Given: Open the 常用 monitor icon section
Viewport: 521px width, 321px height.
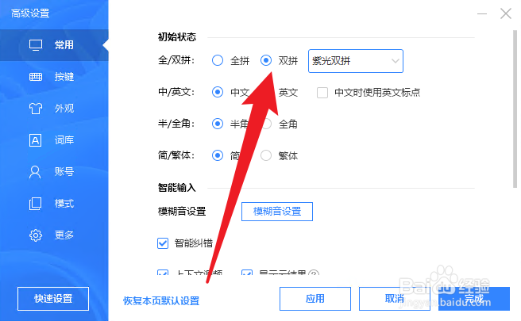Looking at the screenshot, I should pyautogui.click(x=36, y=45).
